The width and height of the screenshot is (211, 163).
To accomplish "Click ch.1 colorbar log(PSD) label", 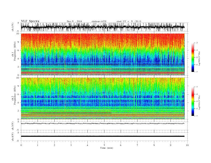I will coord(200,58).
